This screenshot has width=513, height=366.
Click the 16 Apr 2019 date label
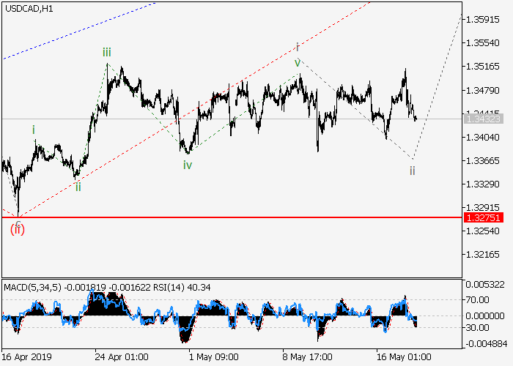point(25,357)
